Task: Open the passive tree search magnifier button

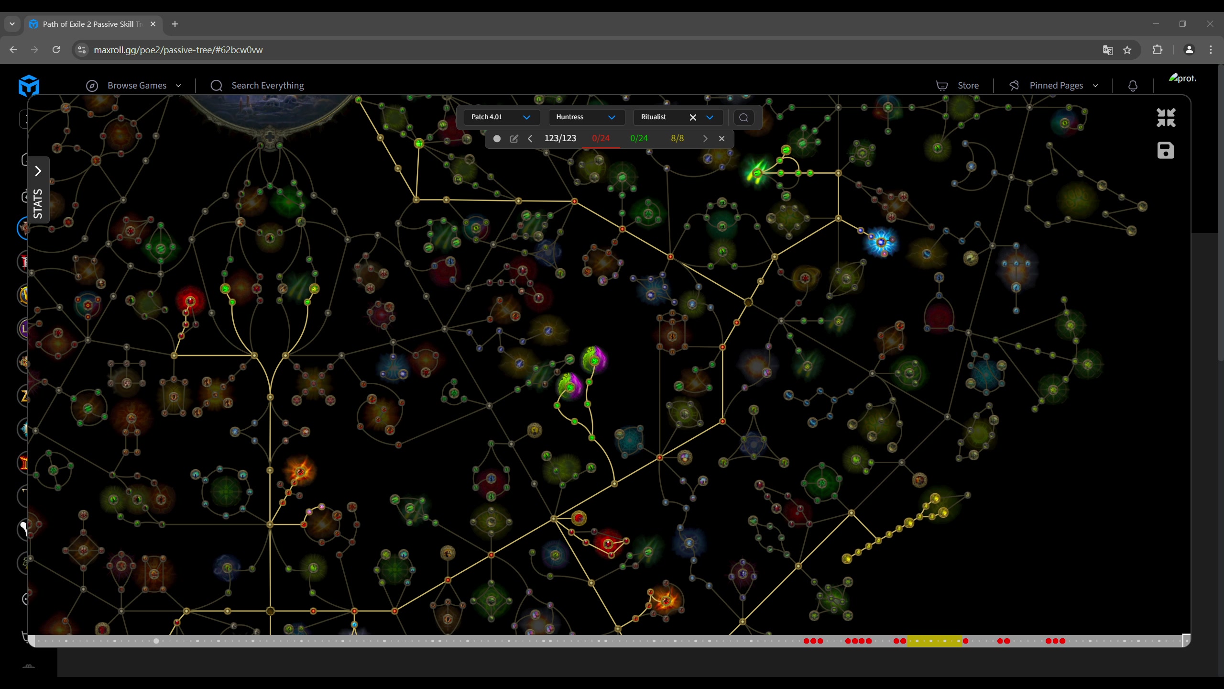Action: coord(743,117)
